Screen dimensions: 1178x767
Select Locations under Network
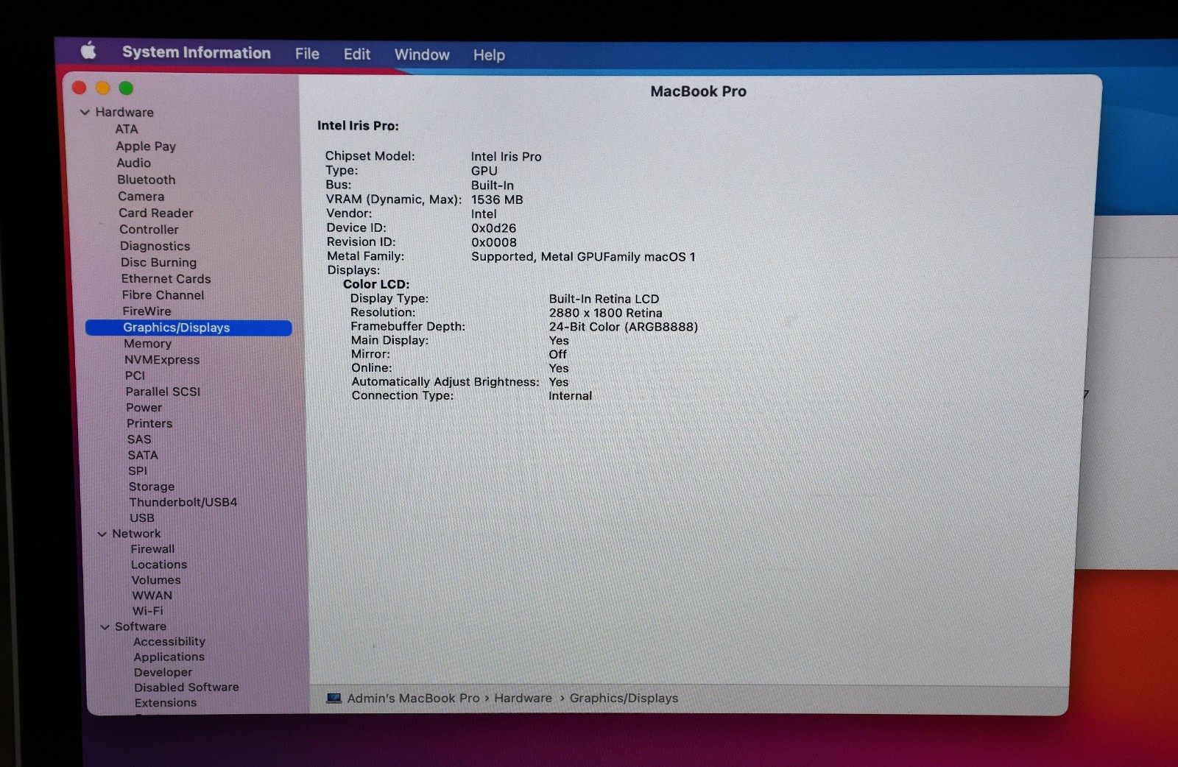[x=159, y=565]
